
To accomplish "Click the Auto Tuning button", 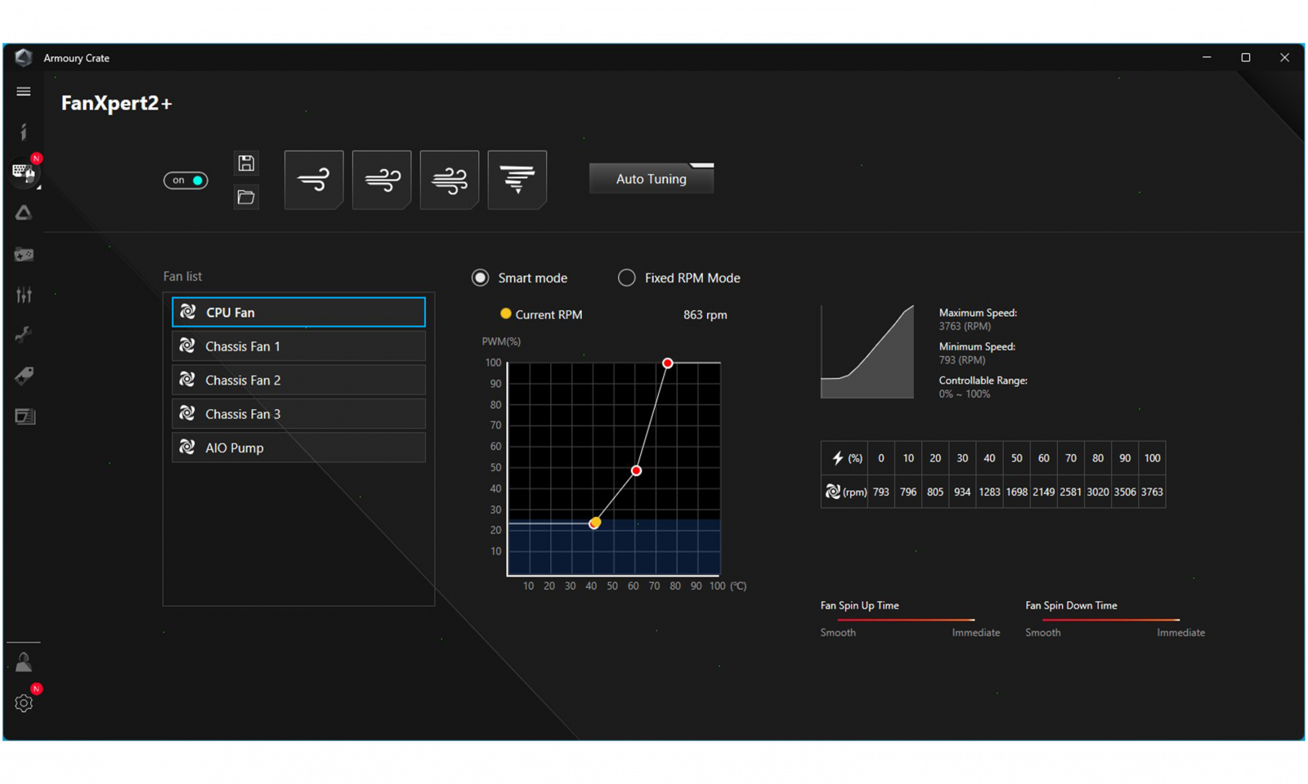I will [x=652, y=179].
